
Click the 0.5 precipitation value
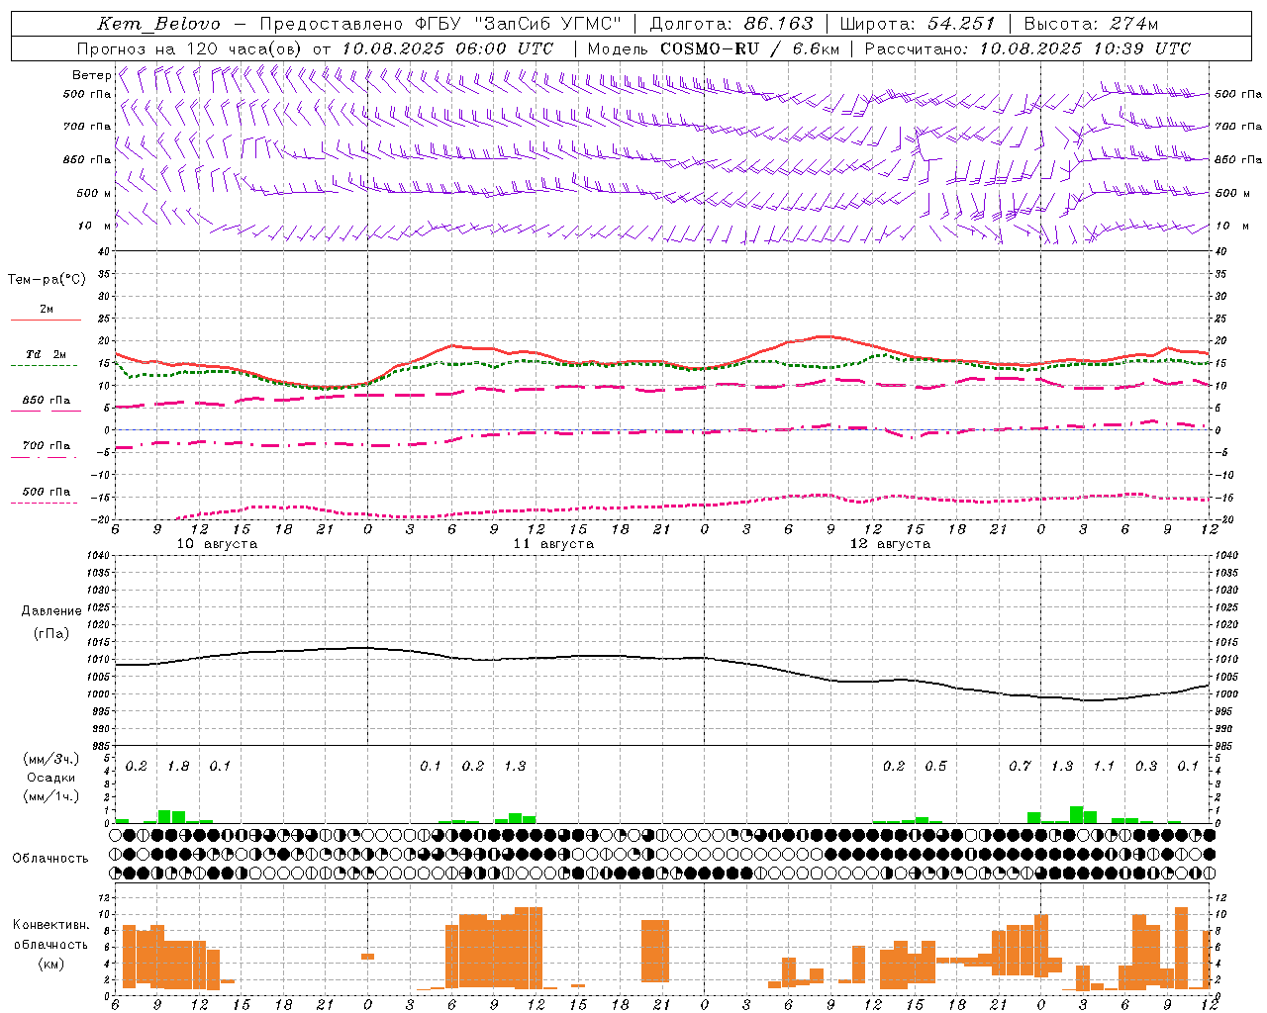coord(935,767)
